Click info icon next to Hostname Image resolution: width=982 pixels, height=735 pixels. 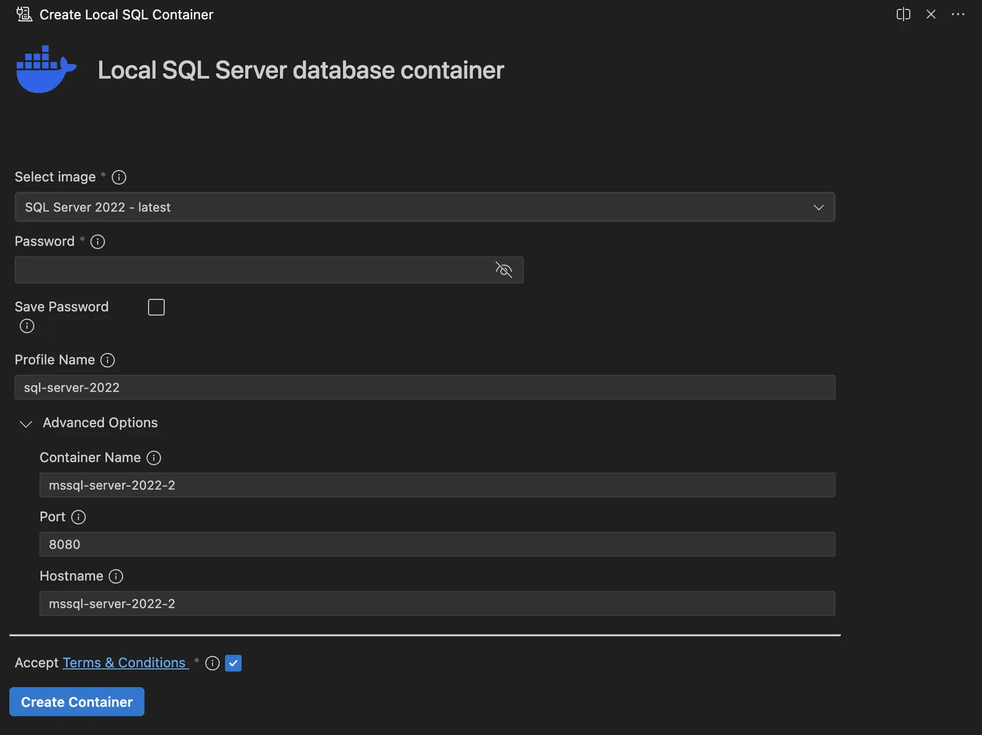click(116, 576)
